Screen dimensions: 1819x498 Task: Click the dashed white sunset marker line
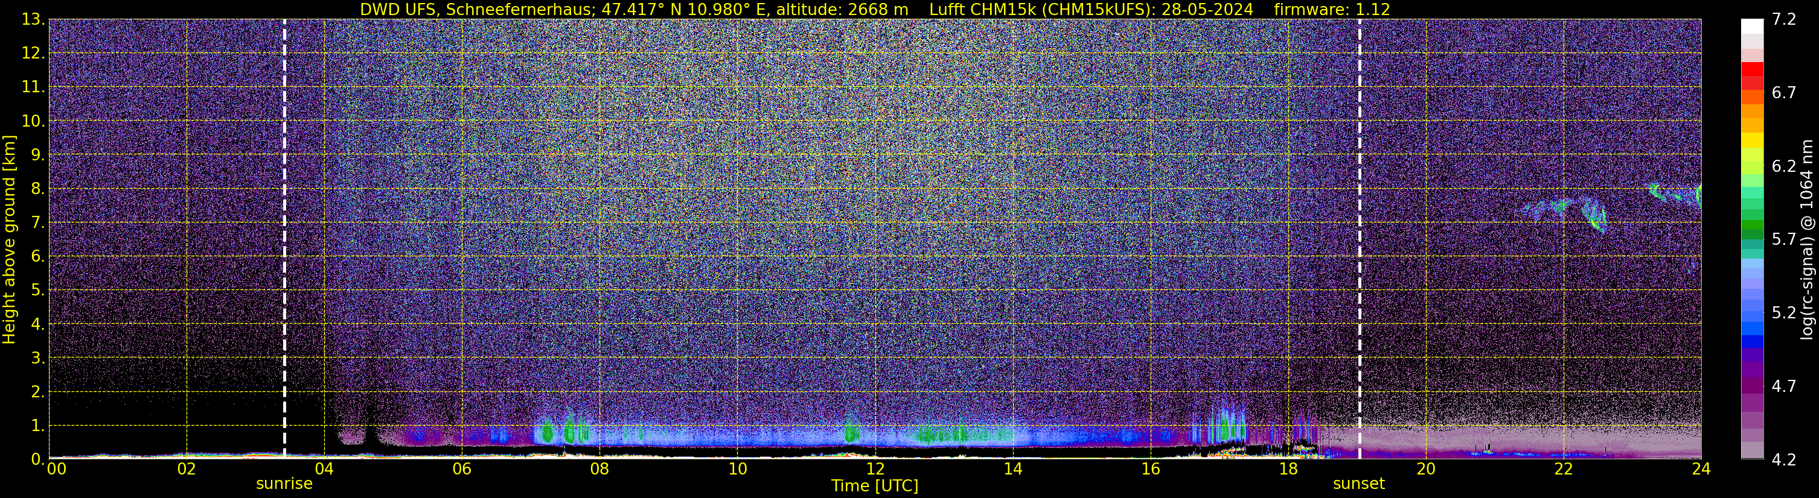click(x=1360, y=238)
